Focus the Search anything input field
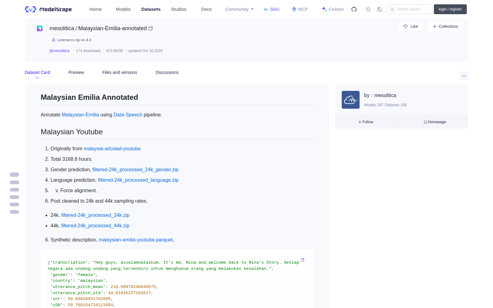 click(x=409, y=9)
